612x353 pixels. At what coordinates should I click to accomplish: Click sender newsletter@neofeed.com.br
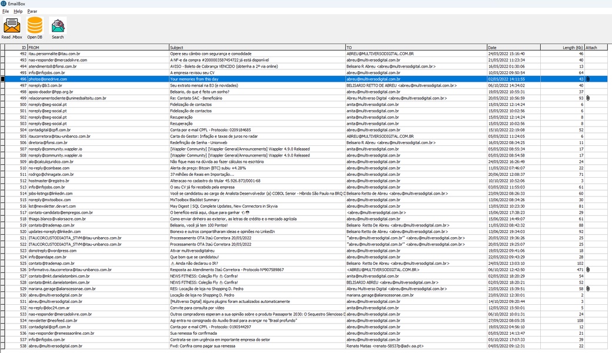53,321
